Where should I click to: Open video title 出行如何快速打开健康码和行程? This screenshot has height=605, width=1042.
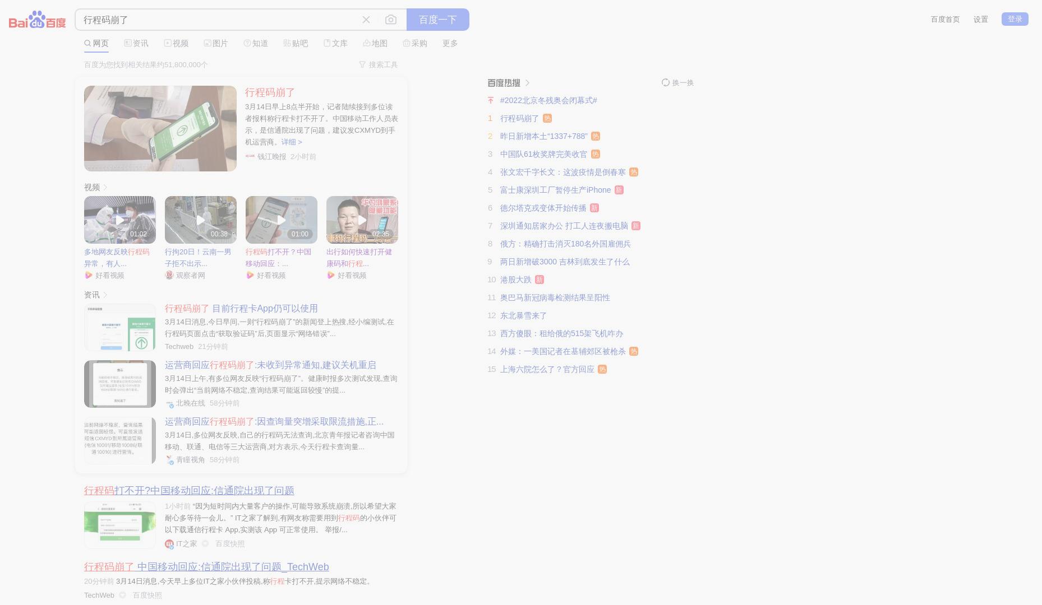click(359, 258)
